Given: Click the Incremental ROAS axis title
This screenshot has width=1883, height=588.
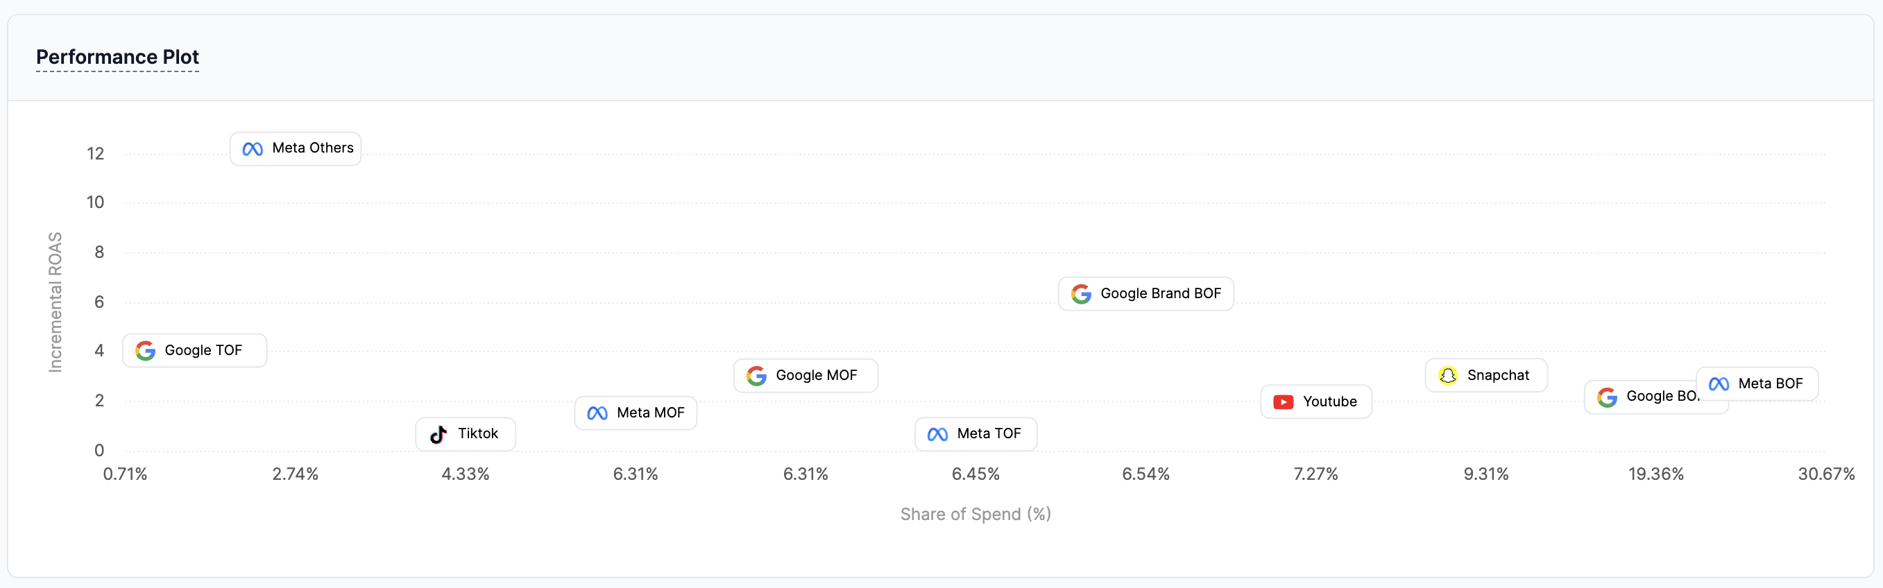Looking at the screenshot, I should (56, 302).
